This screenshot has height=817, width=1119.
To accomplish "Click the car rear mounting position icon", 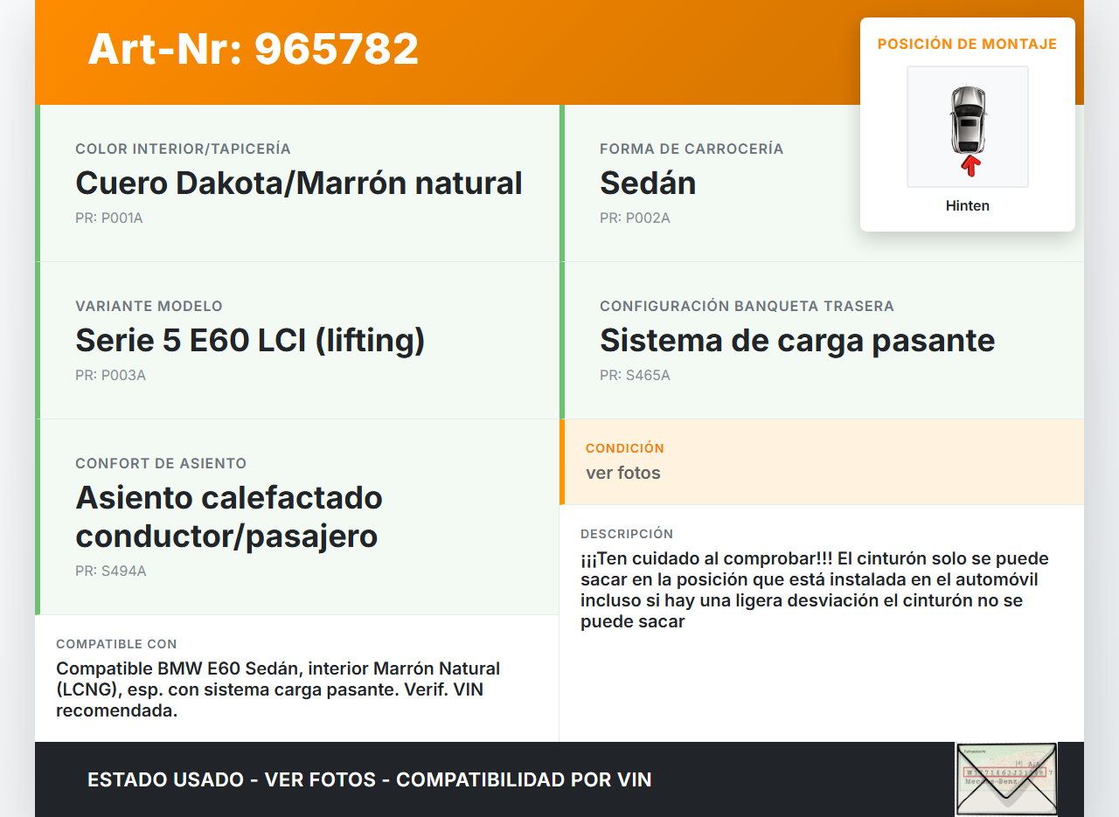I will 968,127.
